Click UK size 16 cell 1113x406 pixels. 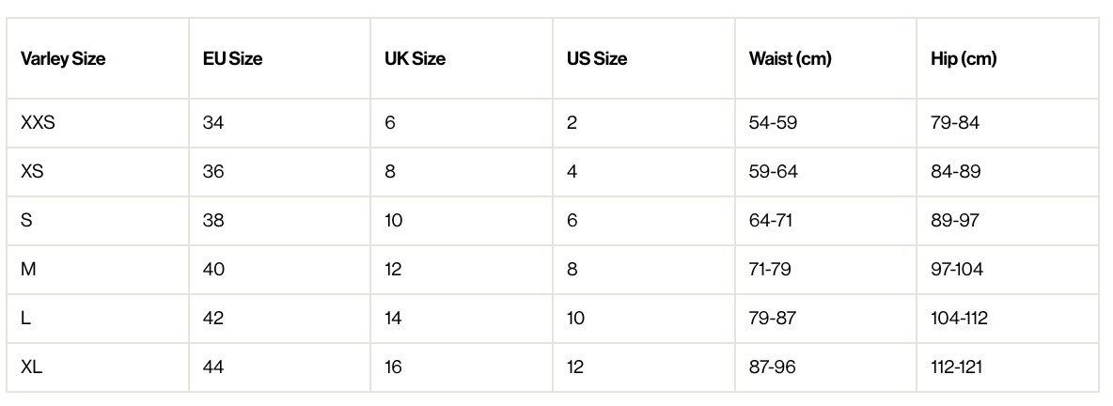[x=393, y=367]
